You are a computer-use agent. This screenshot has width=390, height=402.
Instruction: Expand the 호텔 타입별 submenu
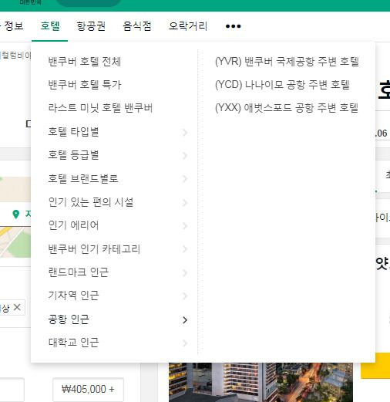(x=117, y=132)
